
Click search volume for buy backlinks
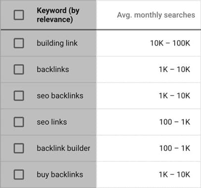pos(174,175)
